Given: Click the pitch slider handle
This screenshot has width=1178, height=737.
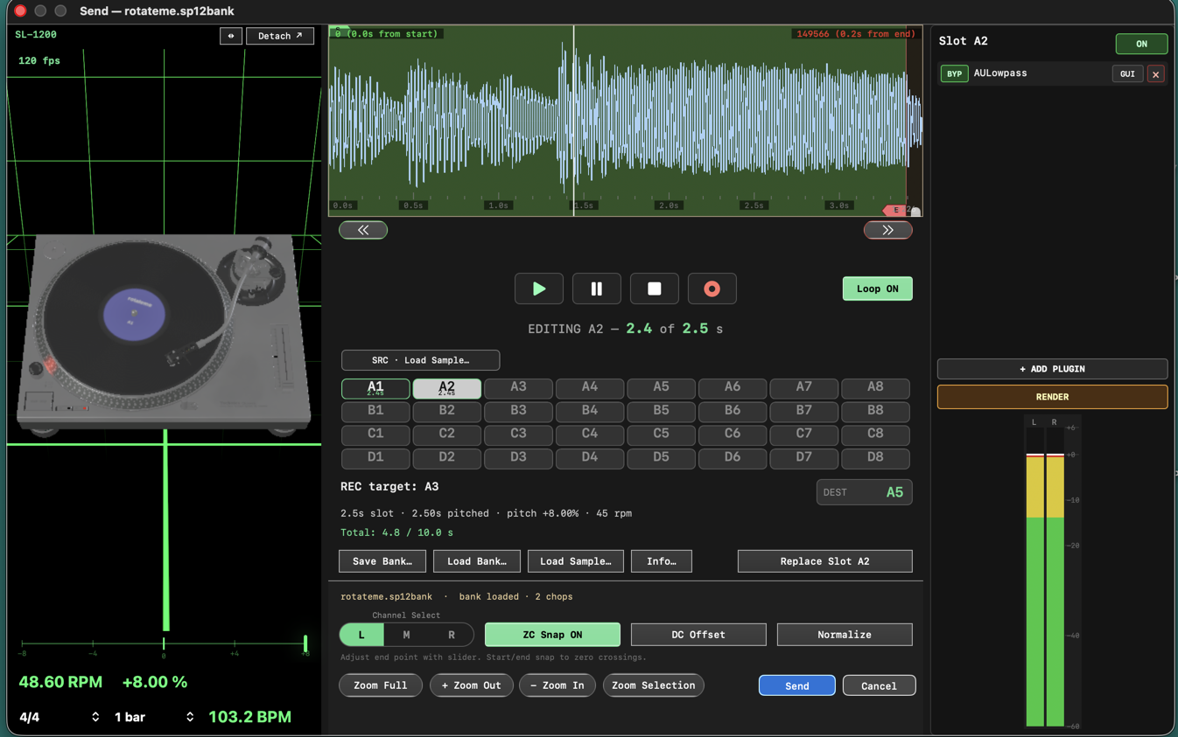Looking at the screenshot, I should click(305, 644).
